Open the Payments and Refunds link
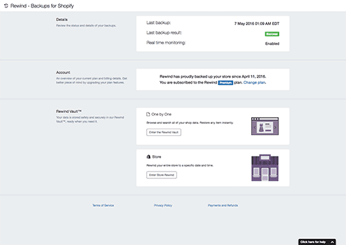The height and width of the screenshot is (245, 346). click(x=222, y=206)
